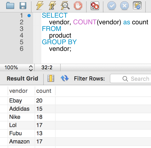Click line number 6 in gutter

tap(21, 49)
